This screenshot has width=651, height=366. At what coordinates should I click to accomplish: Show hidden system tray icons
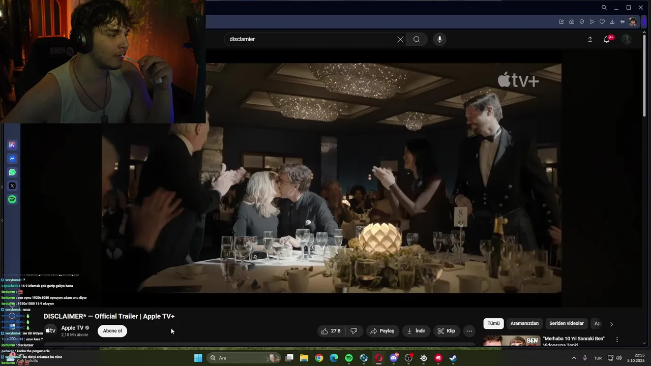(x=574, y=358)
